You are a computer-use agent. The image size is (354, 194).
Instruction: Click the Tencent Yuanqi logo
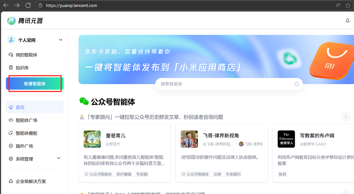(x=11, y=21)
